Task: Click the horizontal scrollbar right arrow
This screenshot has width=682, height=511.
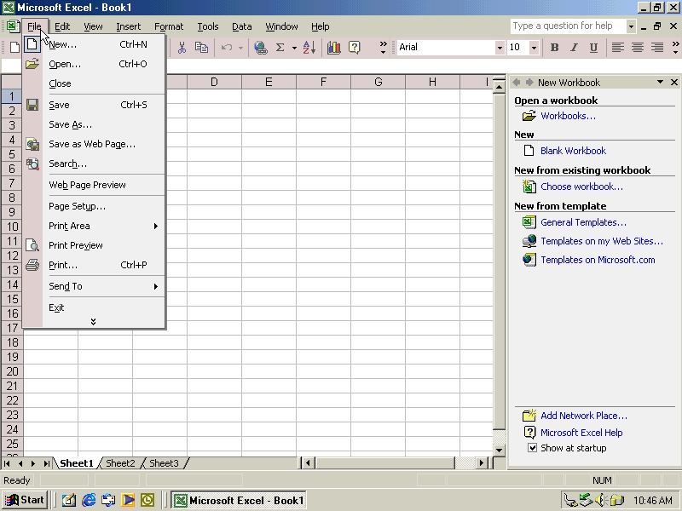Action: tap(481, 463)
